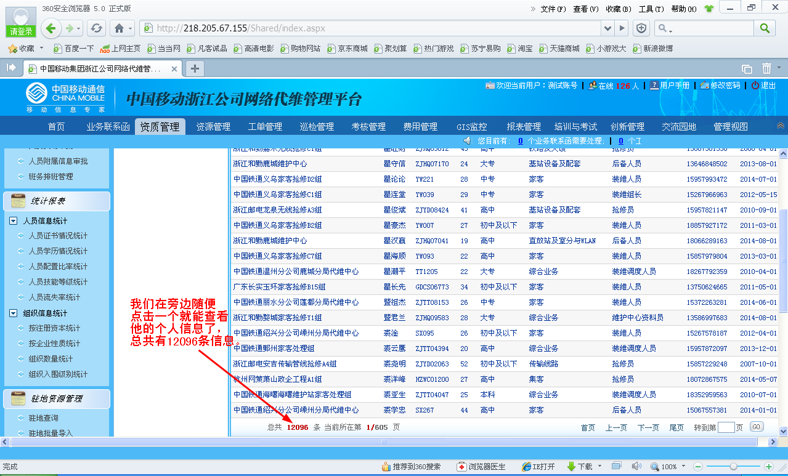
Task: Click IE打开 in the status bar
Action: tap(538, 467)
